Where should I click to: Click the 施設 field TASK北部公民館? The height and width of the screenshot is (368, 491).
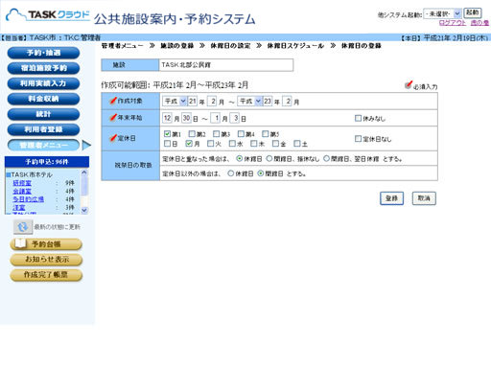tap(226, 65)
